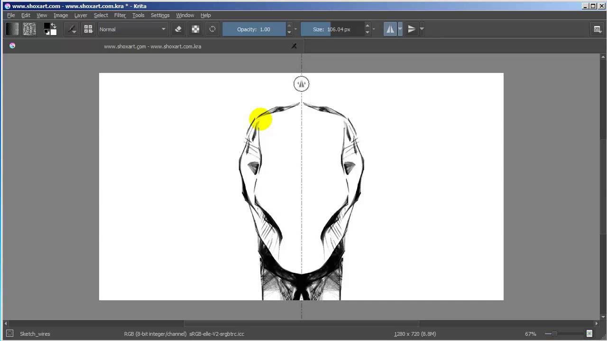
Task: Open vertical mirror options dropdown arrow
Action: (x=422, y=29)
